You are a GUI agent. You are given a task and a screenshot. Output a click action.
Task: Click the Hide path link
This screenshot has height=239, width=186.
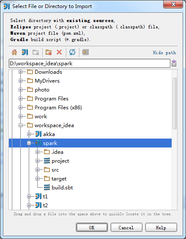point(164,53)
